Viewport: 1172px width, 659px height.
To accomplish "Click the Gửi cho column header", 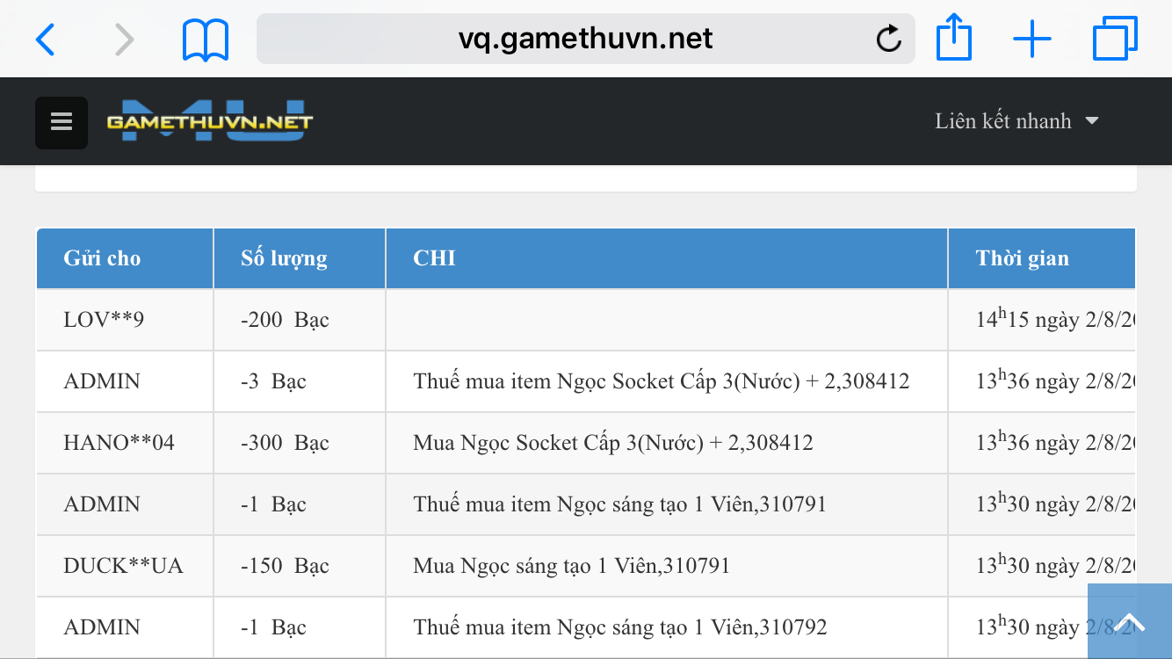I will point(102,258).
